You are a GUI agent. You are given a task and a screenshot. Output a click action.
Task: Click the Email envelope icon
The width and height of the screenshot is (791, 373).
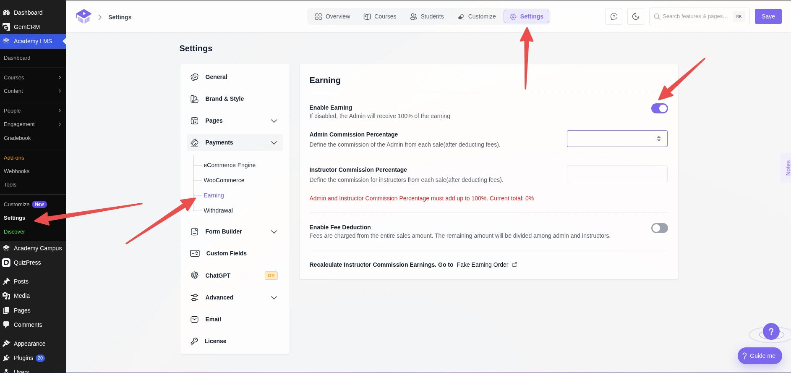pos(195,319)
